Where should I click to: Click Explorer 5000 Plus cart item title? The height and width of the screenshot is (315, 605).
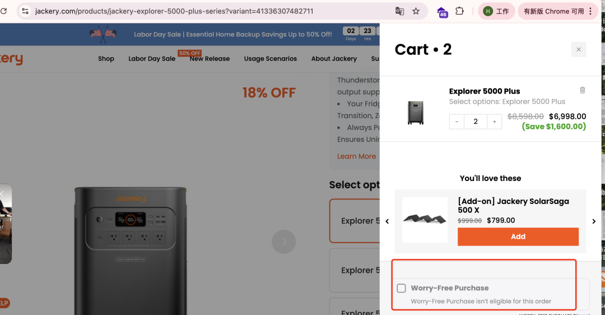pyautogui.click(x=484, y=91)
